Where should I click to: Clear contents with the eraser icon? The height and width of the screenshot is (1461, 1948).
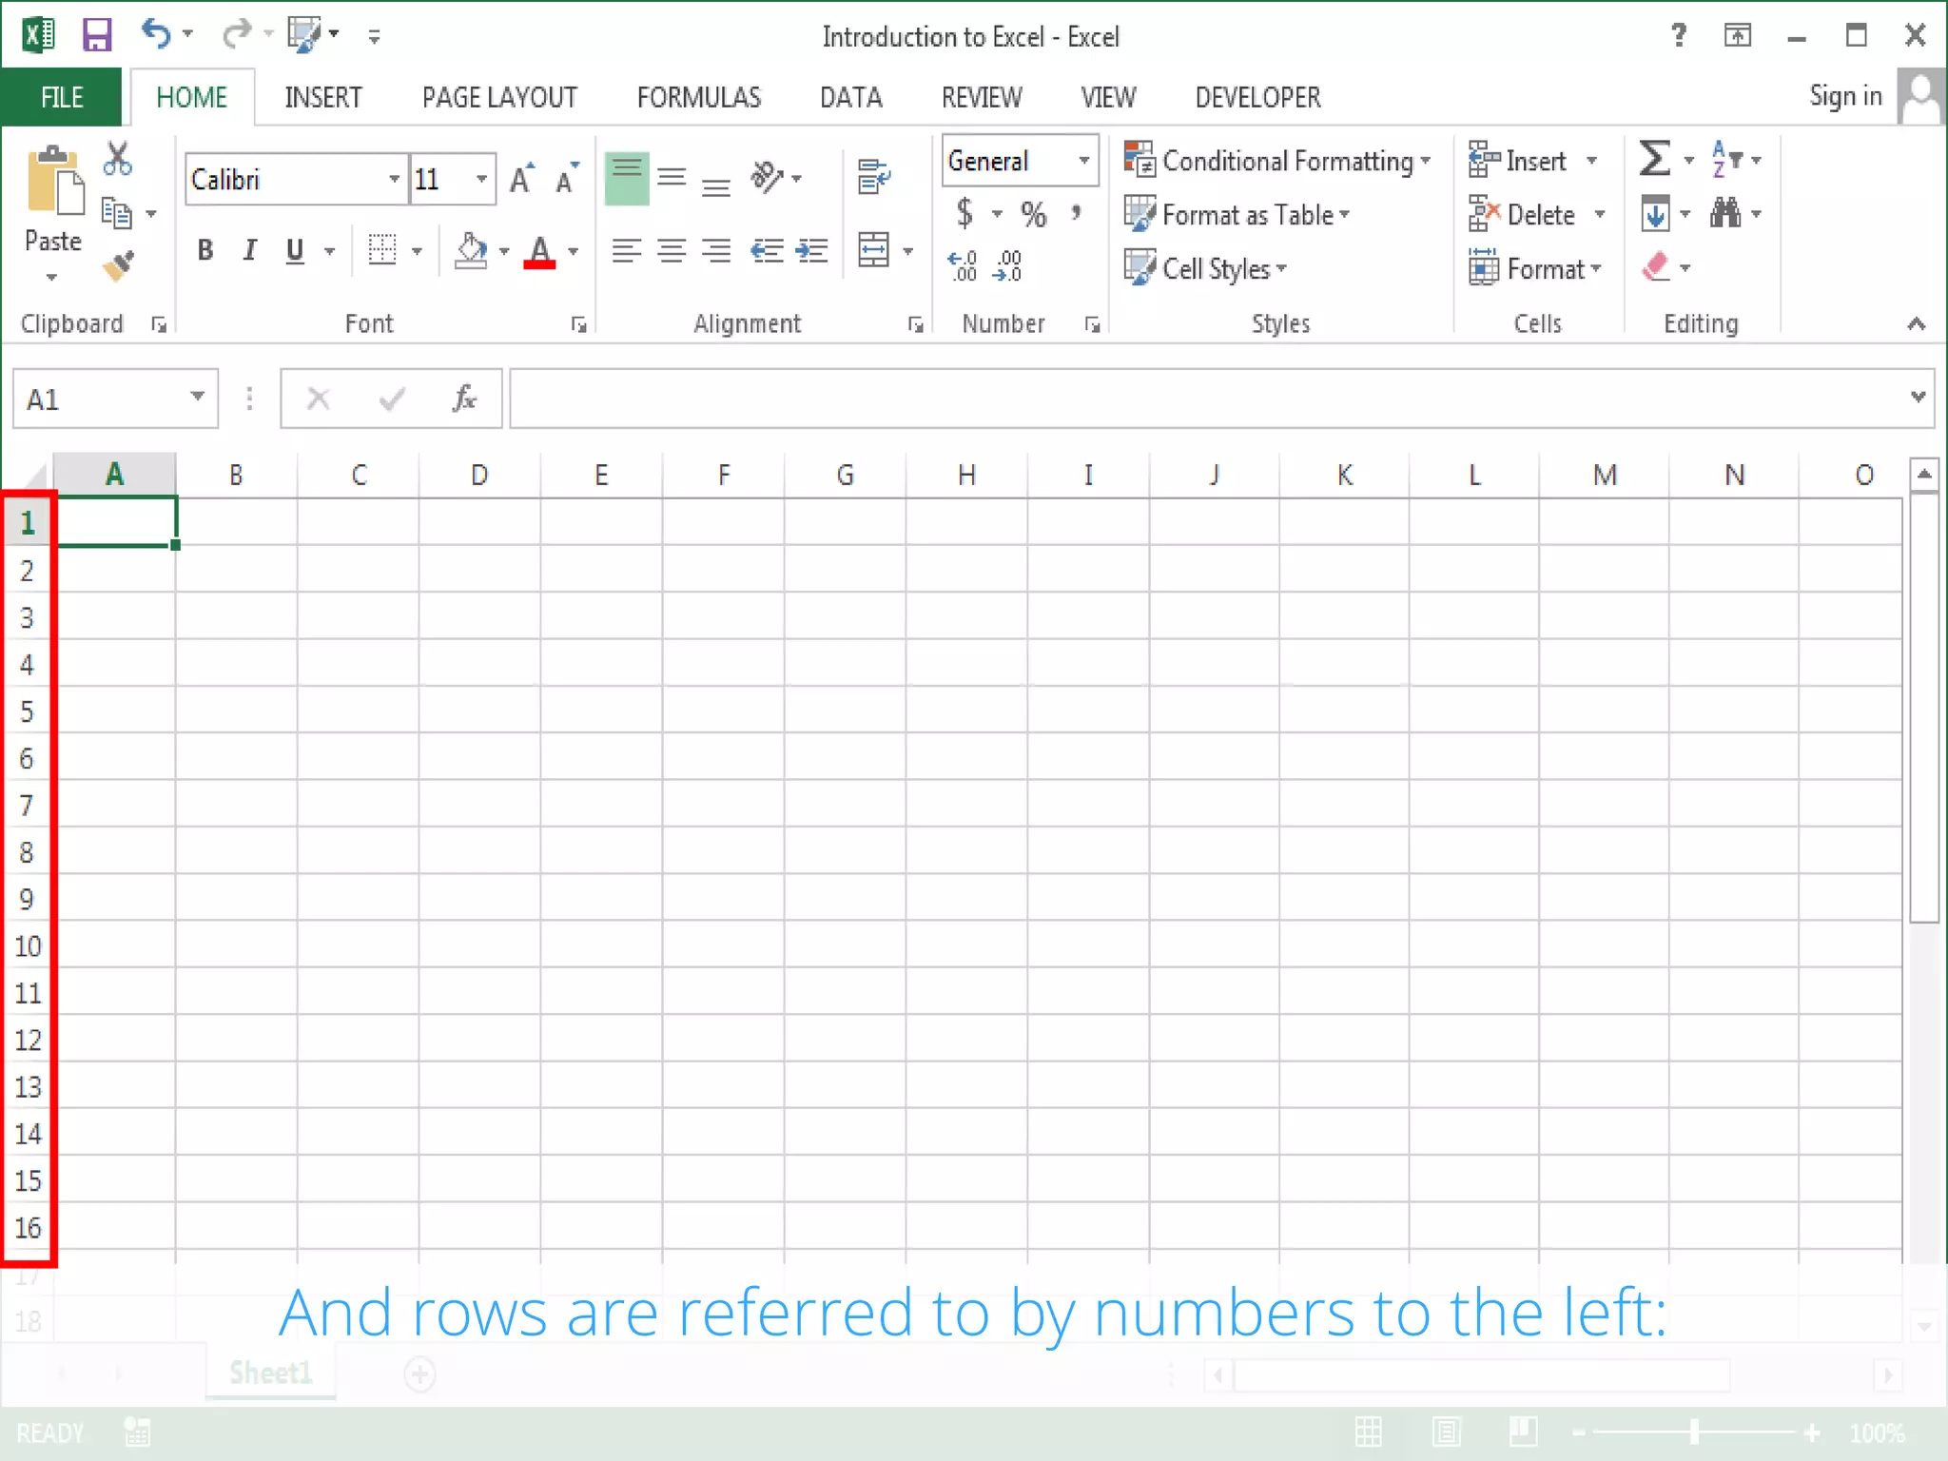click(x=1656, y=267)
